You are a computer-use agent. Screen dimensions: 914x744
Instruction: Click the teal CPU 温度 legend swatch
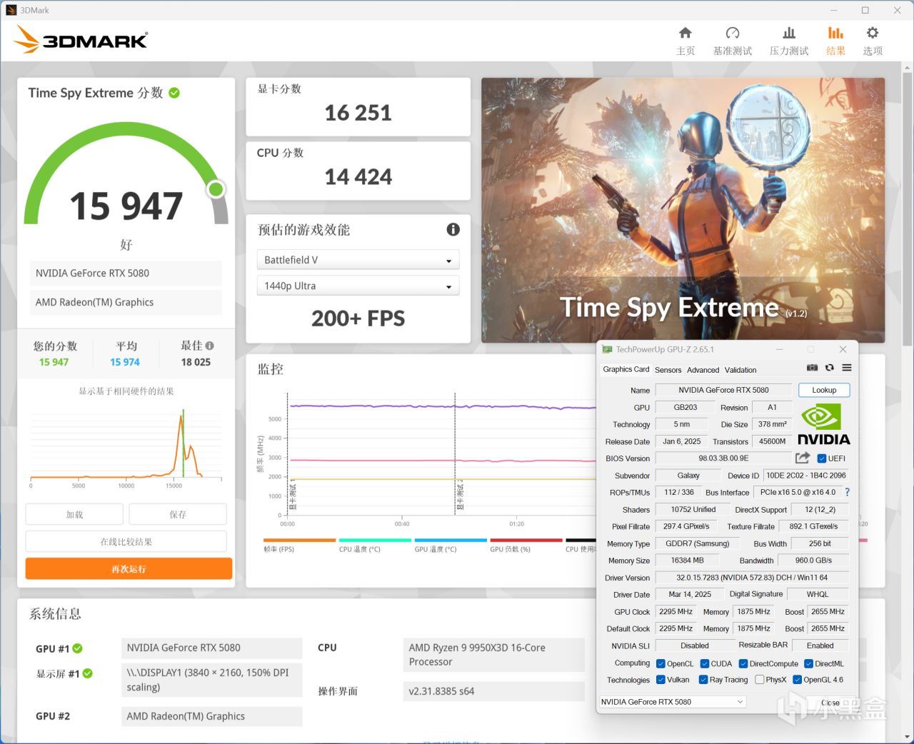tap(375, 541)
